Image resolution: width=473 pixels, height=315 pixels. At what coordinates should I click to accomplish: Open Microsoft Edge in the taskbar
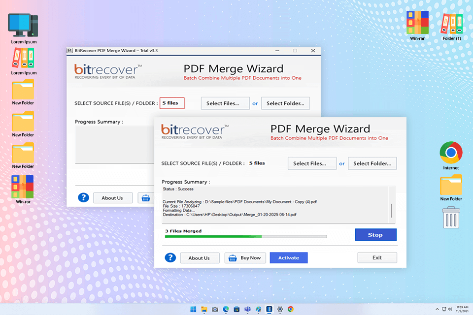(226, 309)
